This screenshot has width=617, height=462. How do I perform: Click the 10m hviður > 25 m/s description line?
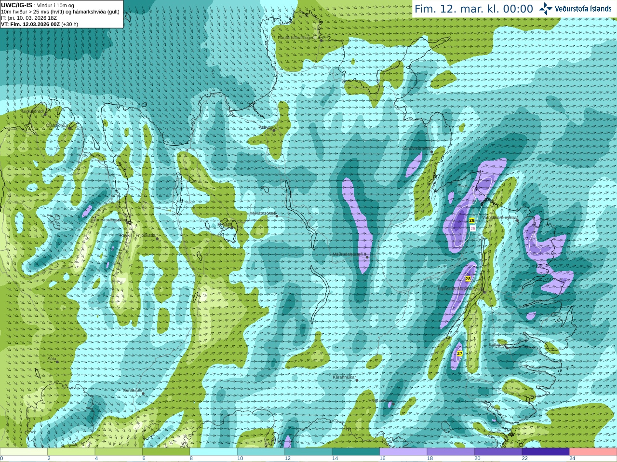(60, 12)
